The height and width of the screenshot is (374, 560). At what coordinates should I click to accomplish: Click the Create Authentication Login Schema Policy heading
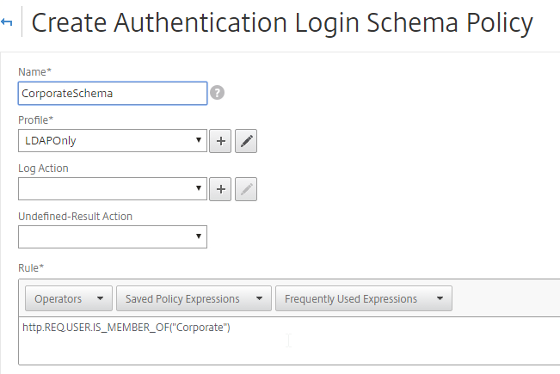(282, 23)
